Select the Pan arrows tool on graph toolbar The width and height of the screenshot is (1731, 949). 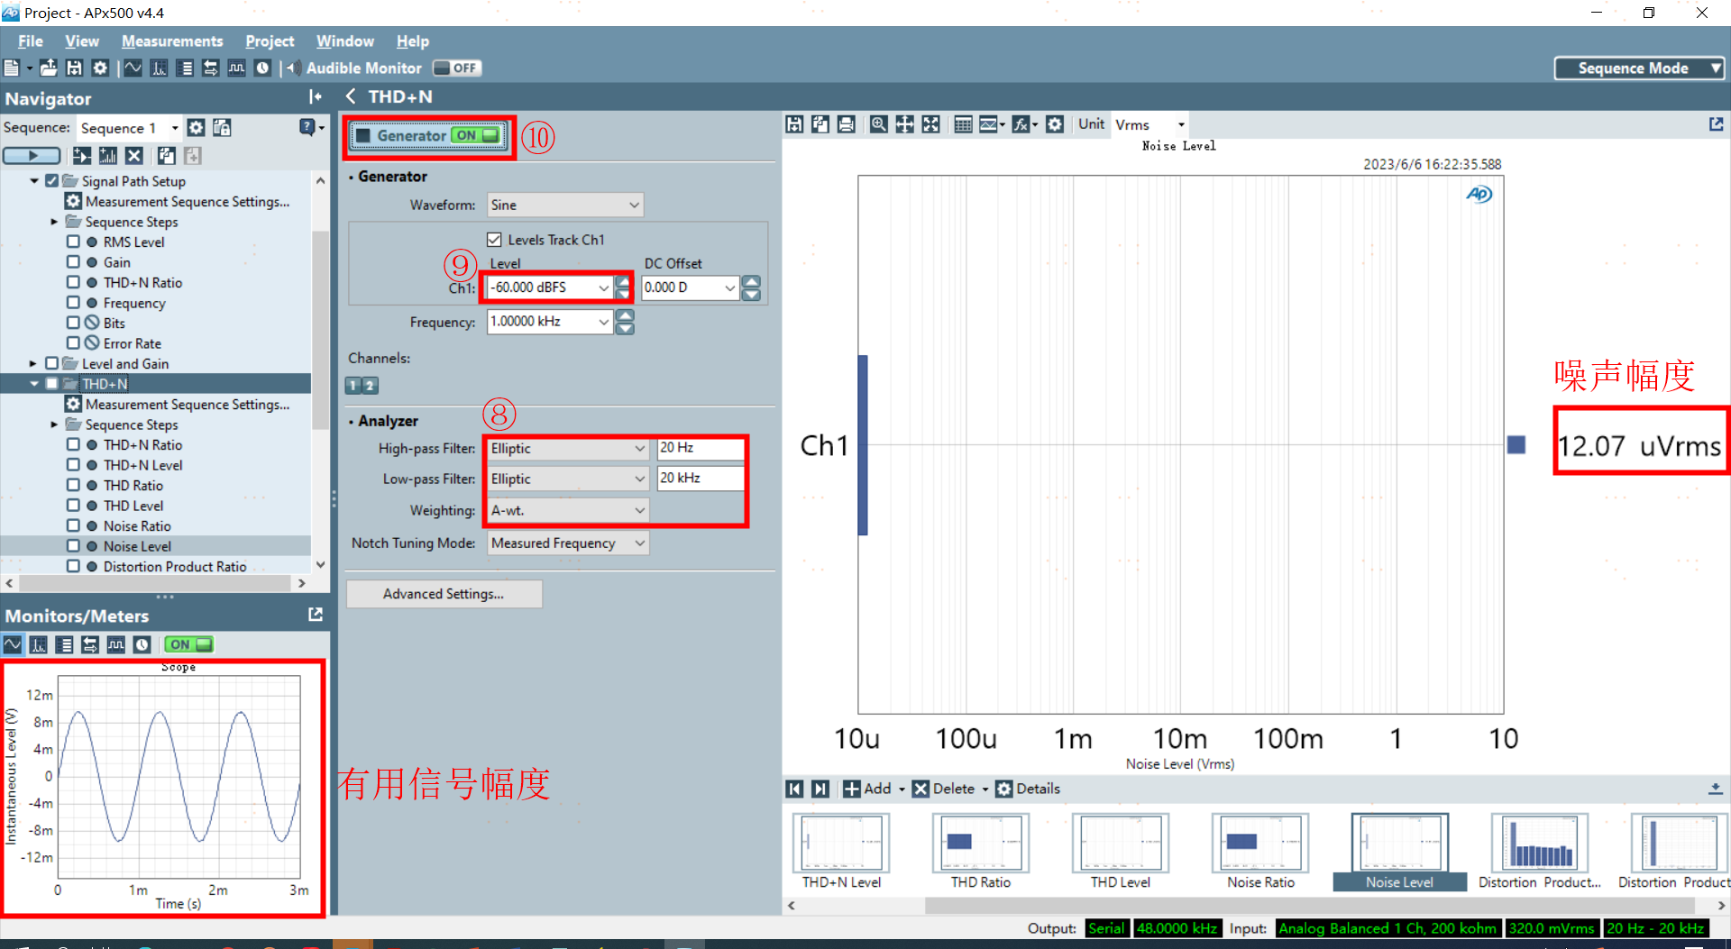(905, 124)
